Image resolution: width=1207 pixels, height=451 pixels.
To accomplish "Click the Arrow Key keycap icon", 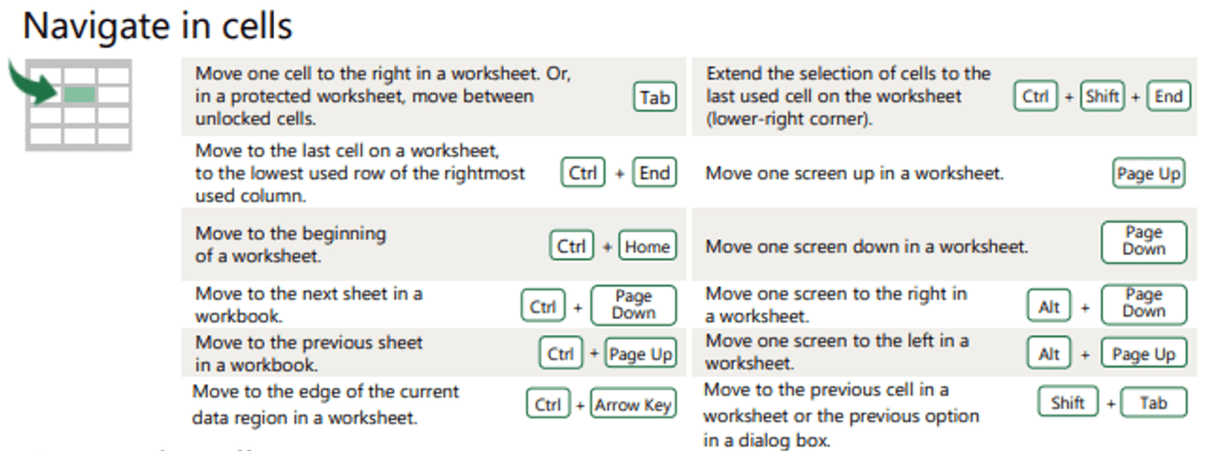I will point(633,405).
